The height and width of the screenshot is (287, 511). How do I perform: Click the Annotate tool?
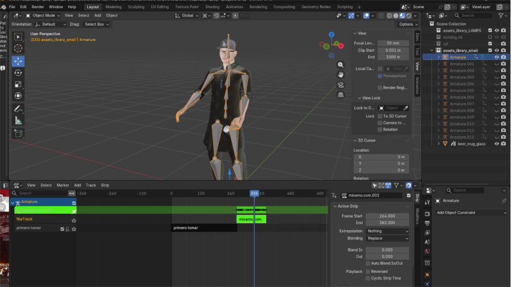18,109
